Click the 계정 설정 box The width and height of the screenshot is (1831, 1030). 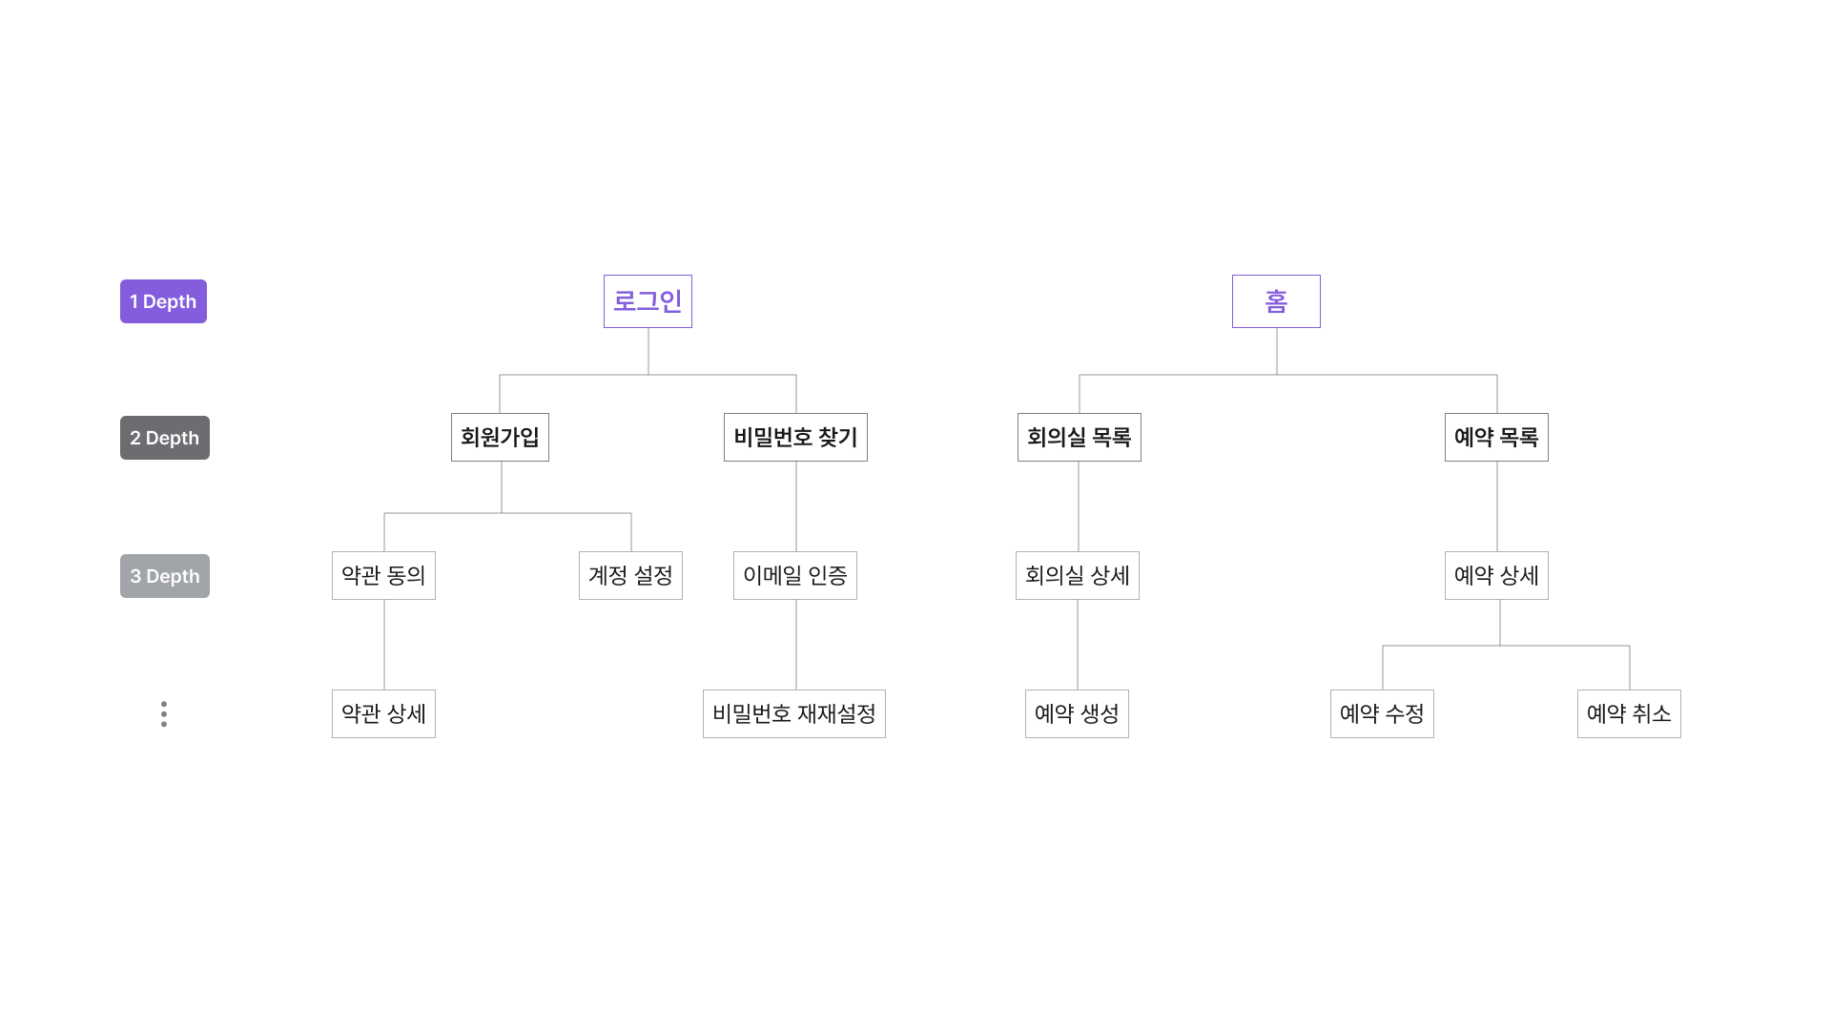click(x=630, y=576)
